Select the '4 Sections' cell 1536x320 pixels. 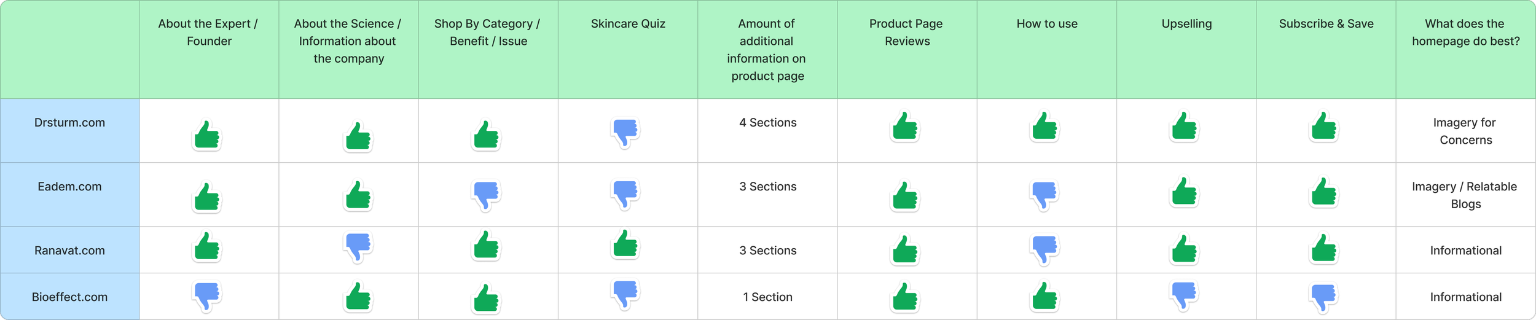coord(767,131)
